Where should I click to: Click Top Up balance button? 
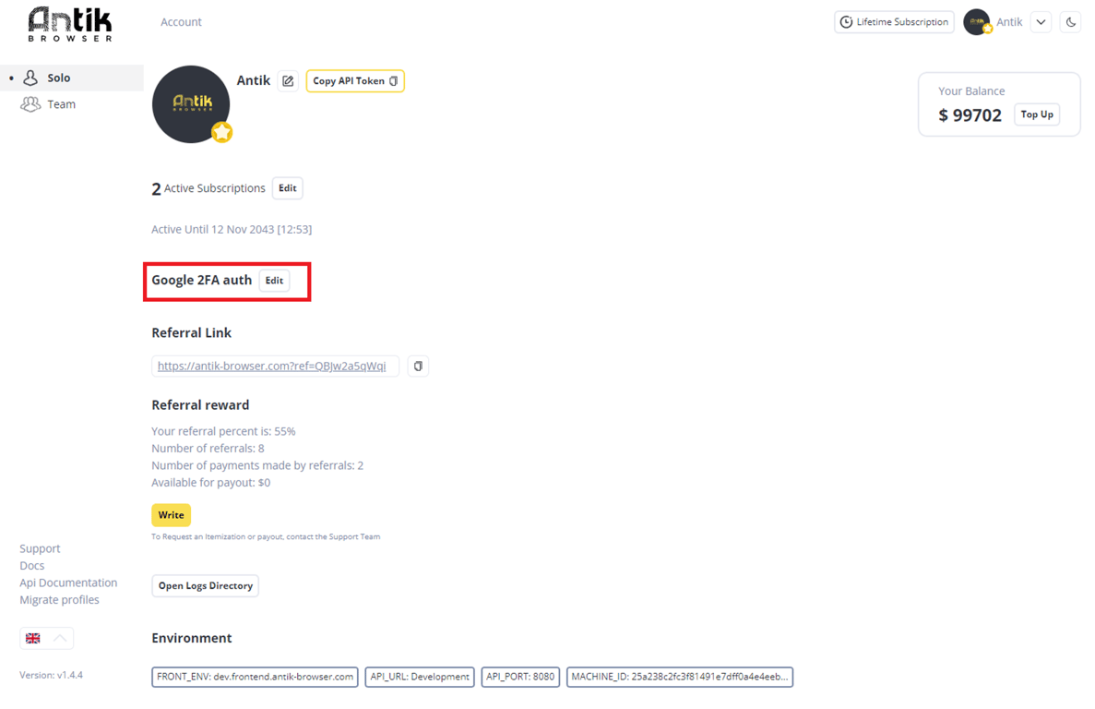(x=1036, y=114)
